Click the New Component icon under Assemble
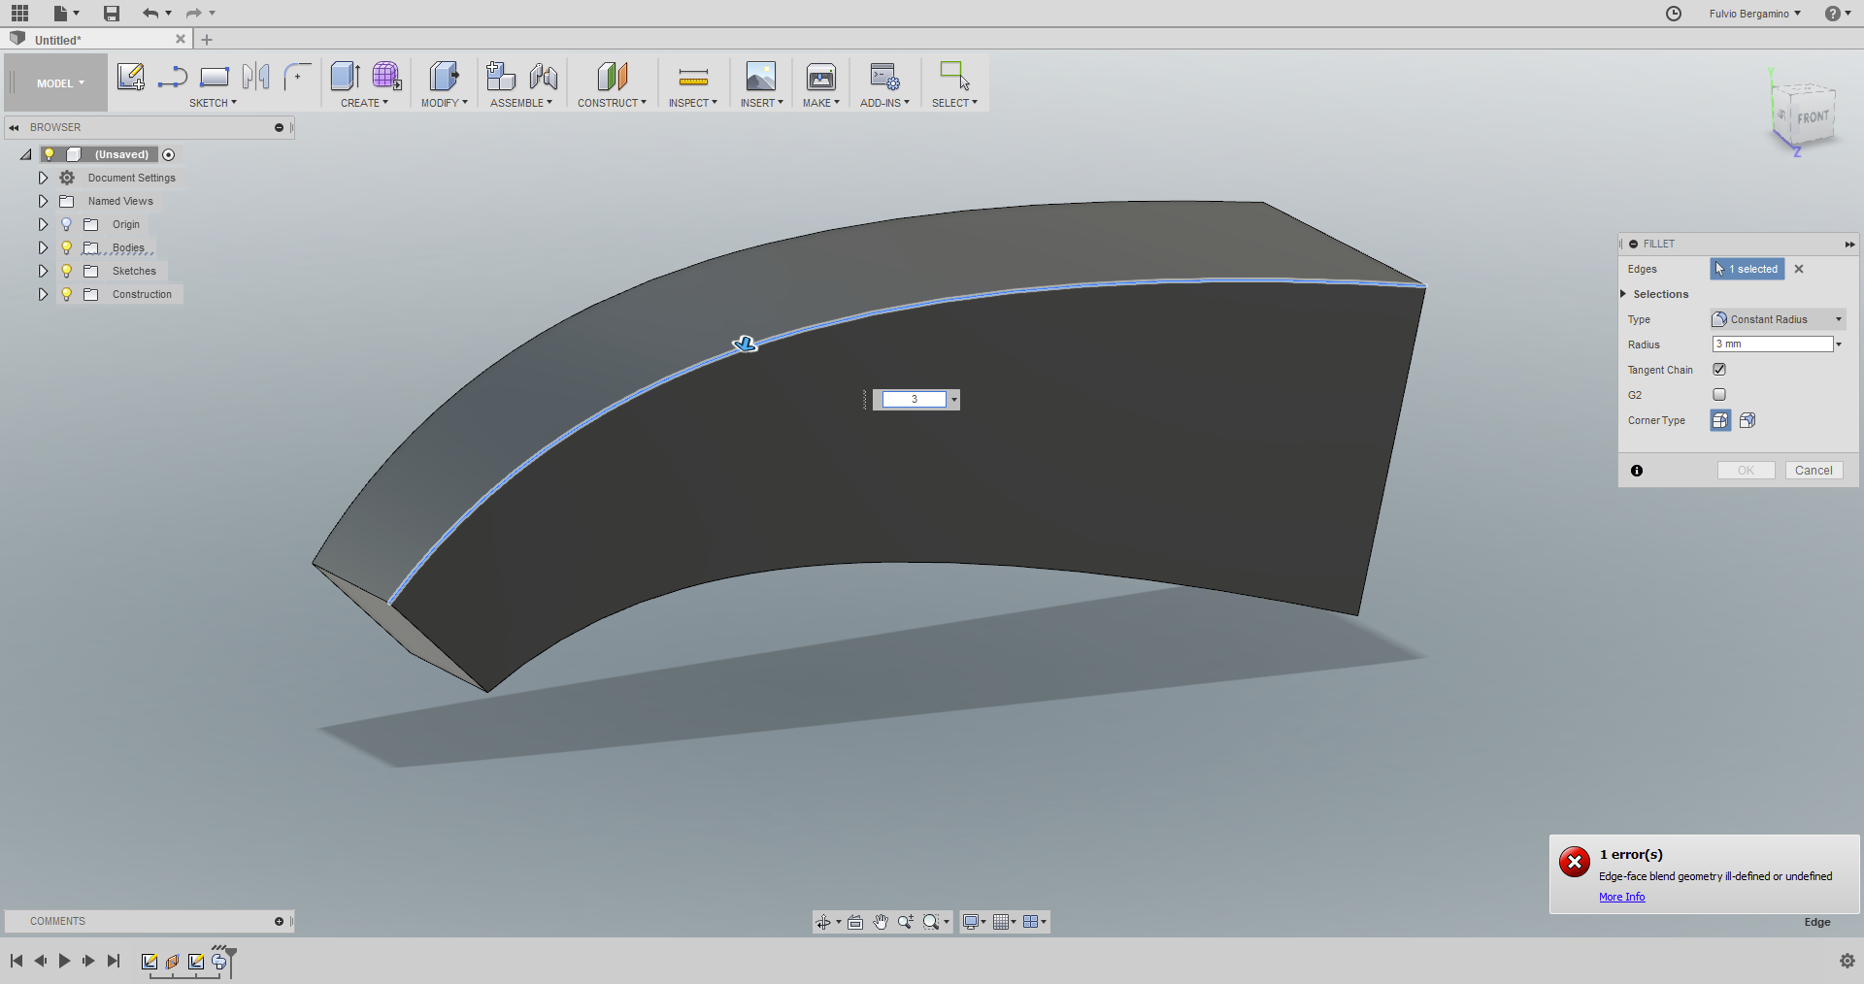Image resolution: width=1864 pixels, height=984 pixels. point(501,76)
